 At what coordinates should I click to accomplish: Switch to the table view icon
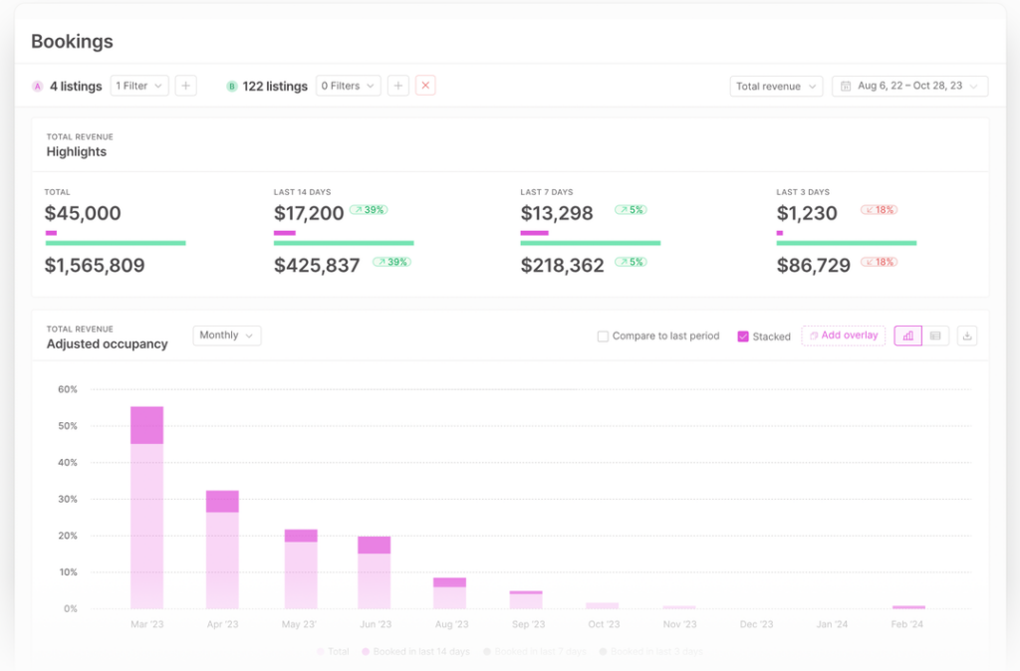[936, 335]
